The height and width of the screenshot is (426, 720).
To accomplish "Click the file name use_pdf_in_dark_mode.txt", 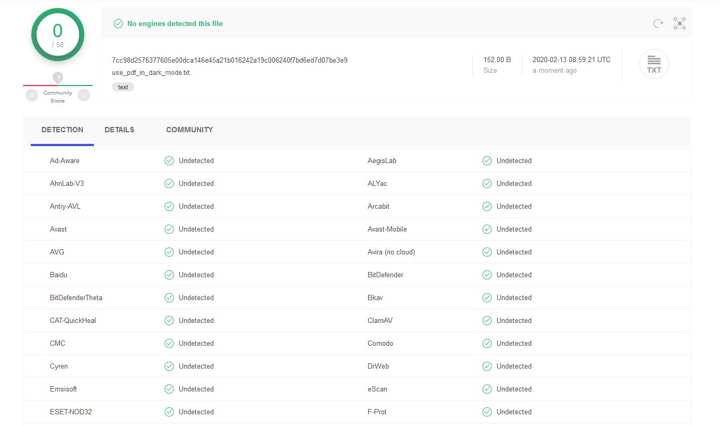I will tap(151, 73).
